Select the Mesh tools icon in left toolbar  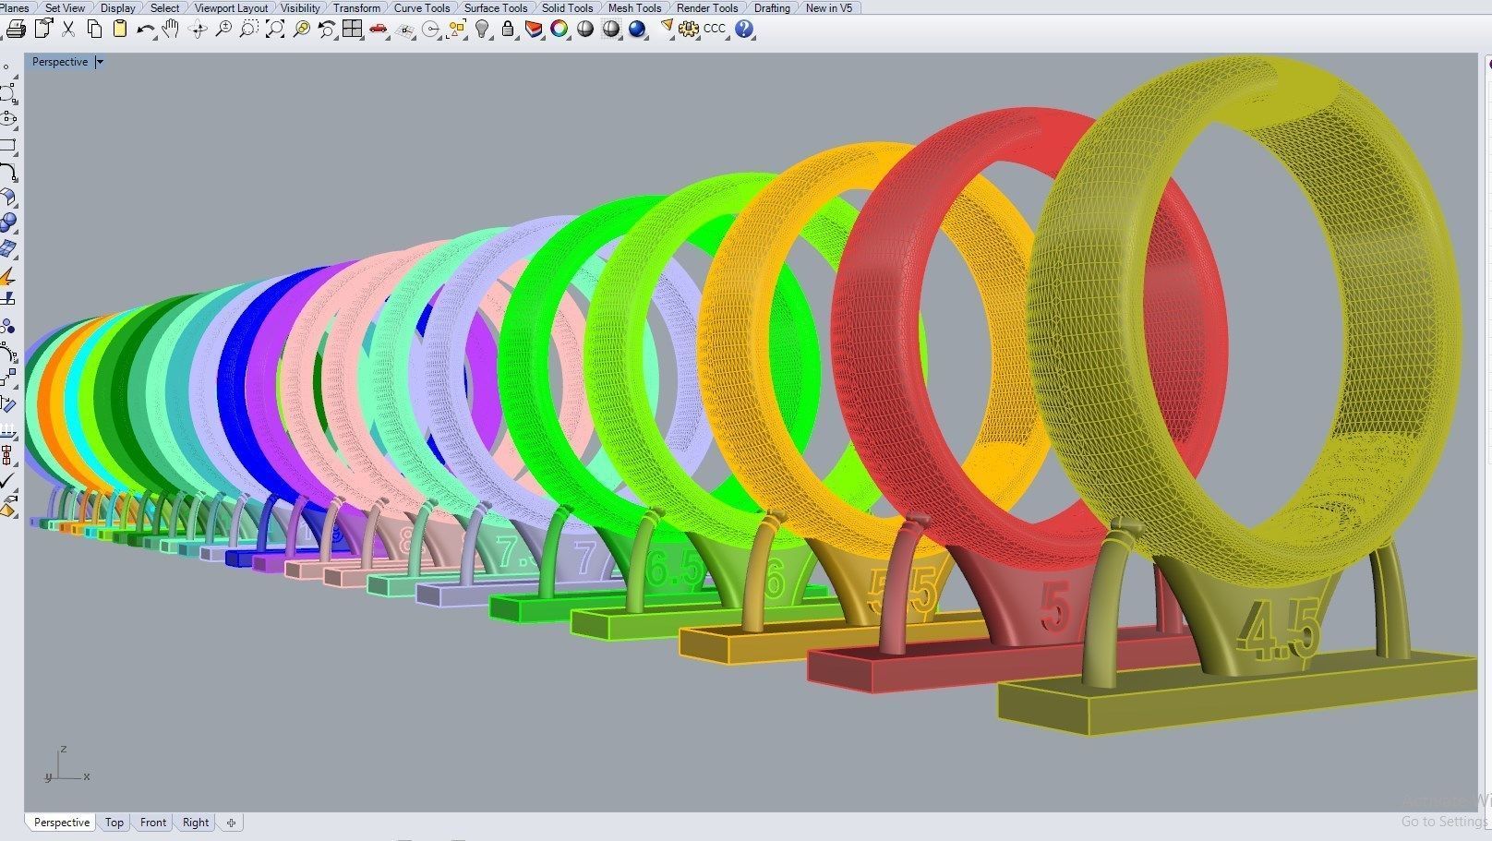8,249
